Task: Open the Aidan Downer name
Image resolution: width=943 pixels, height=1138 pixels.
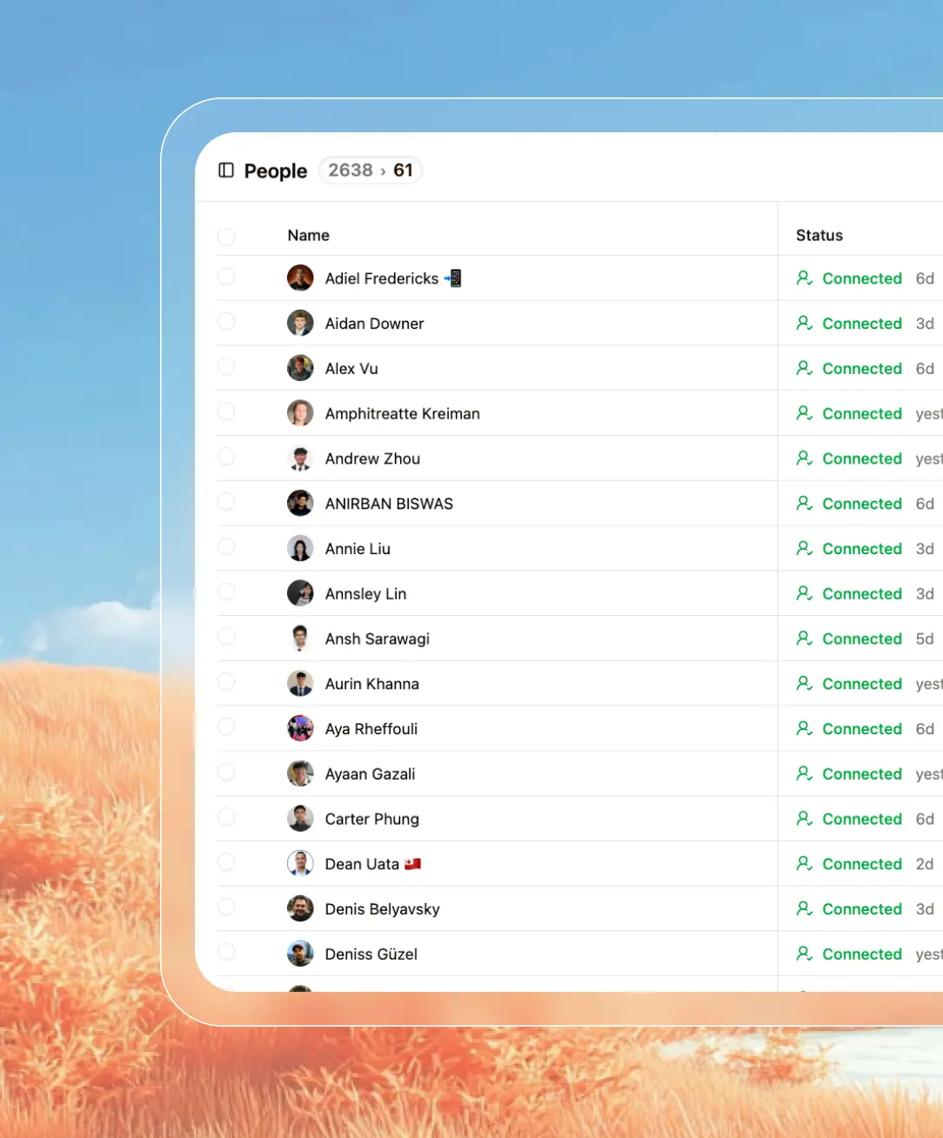Action: click(x=374, y=324)
